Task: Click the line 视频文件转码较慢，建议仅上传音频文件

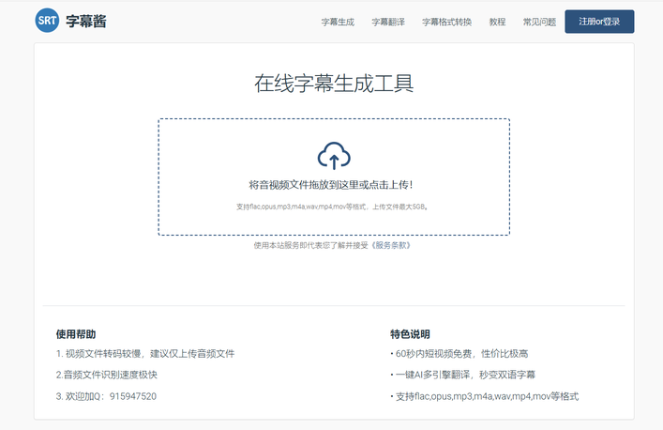Action: (145, 354)
